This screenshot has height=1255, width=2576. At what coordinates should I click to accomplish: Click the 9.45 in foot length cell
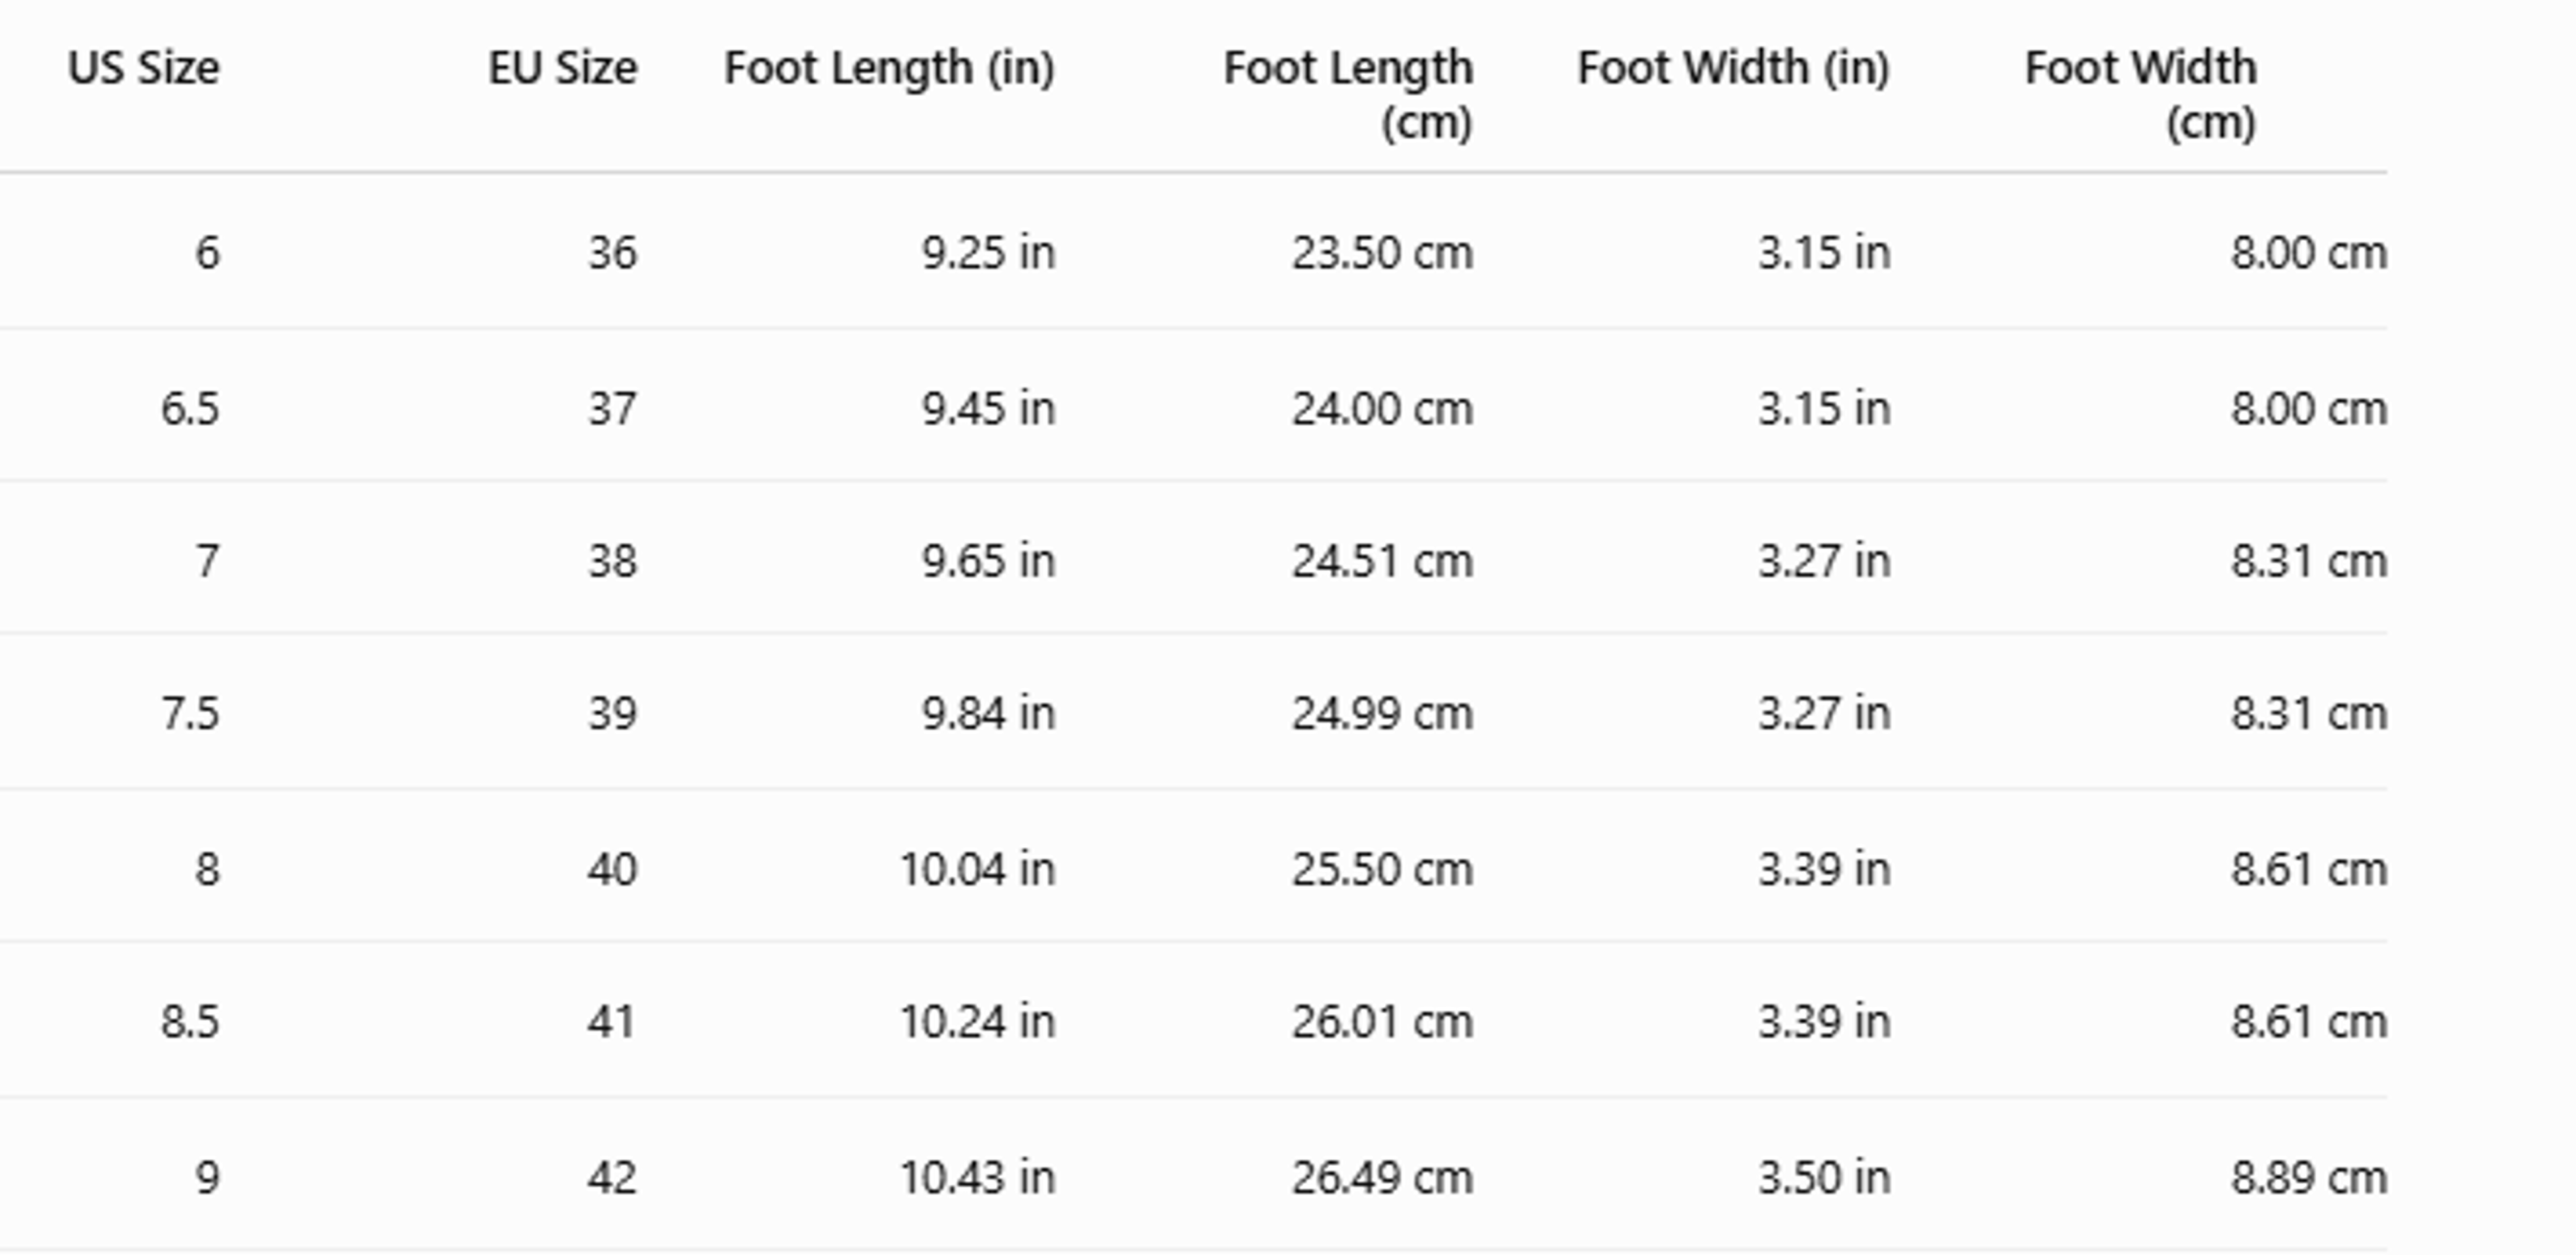click(989, 408)
